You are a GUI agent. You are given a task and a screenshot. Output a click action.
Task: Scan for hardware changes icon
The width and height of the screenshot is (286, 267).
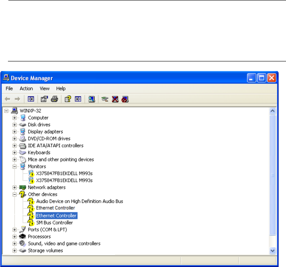click(x=92, y=99)
